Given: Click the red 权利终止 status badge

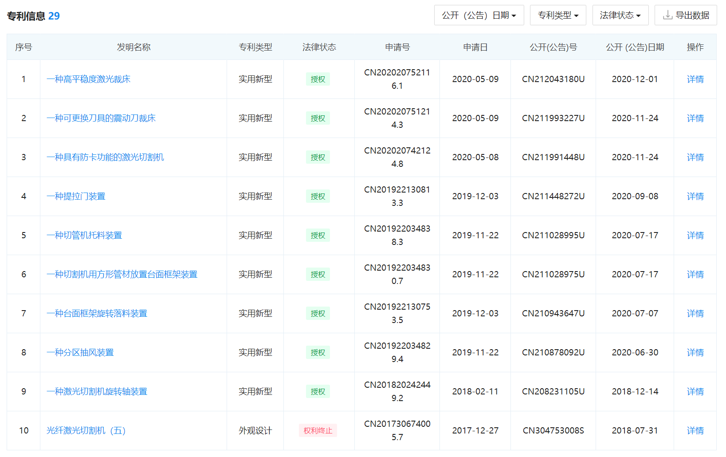Looking at the screenshot, I should [x=318, y=431].
